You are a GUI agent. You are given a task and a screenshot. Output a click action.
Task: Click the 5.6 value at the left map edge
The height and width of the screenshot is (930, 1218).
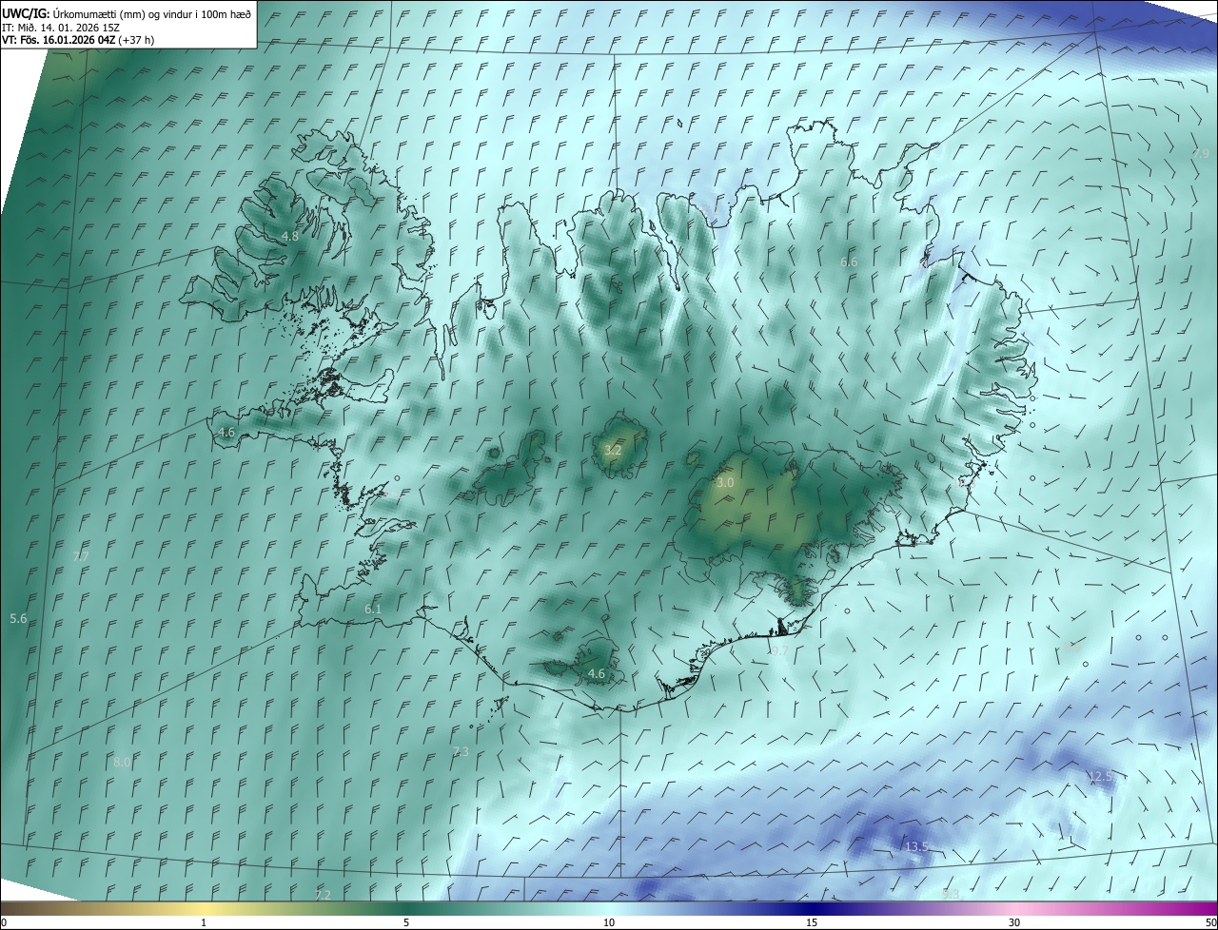(x=18, y=619)
